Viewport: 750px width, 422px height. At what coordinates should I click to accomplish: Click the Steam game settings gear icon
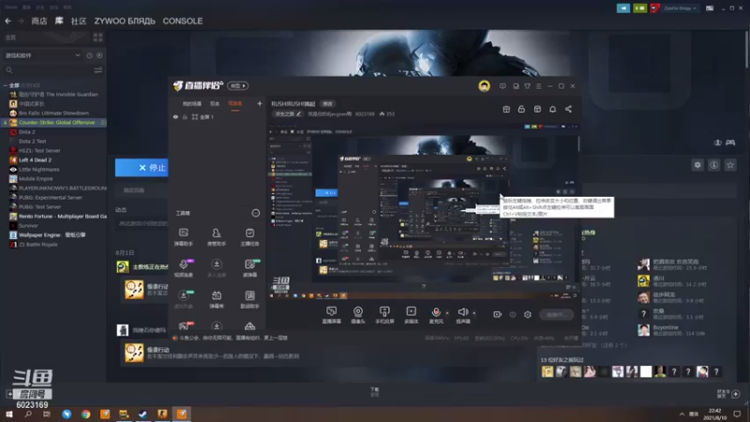pyautogui.click(x=697, y=165)
